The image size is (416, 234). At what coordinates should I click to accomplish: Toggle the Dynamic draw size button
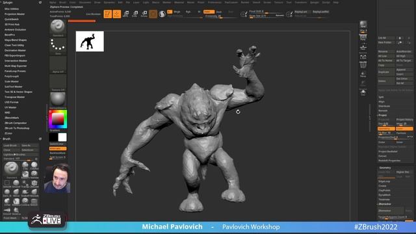click(x=279, y=16)
